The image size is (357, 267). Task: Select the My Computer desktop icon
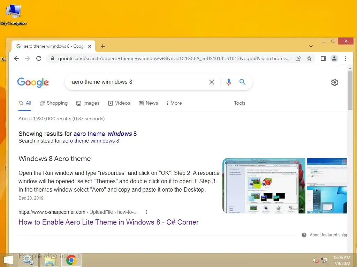pyautogui.click(x=14, y=14)
